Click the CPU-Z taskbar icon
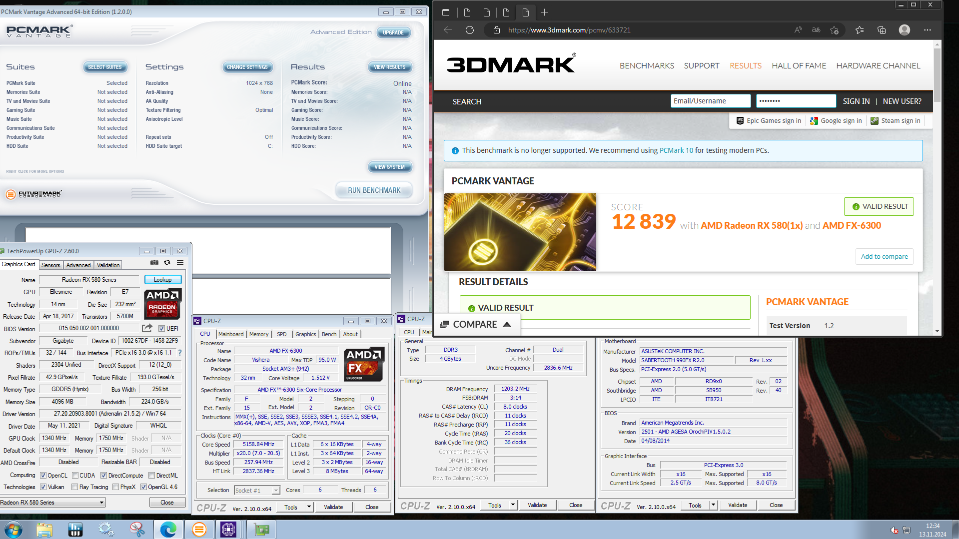This screenshot has width=959, height=539. 228,530
